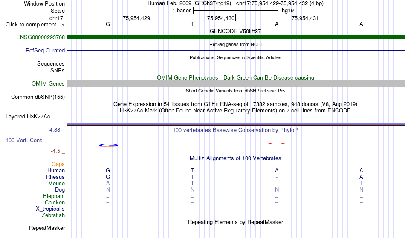Viewport: 405px width, 238px height.
Task: Click the Scale label
Action: tap(58, 11)
